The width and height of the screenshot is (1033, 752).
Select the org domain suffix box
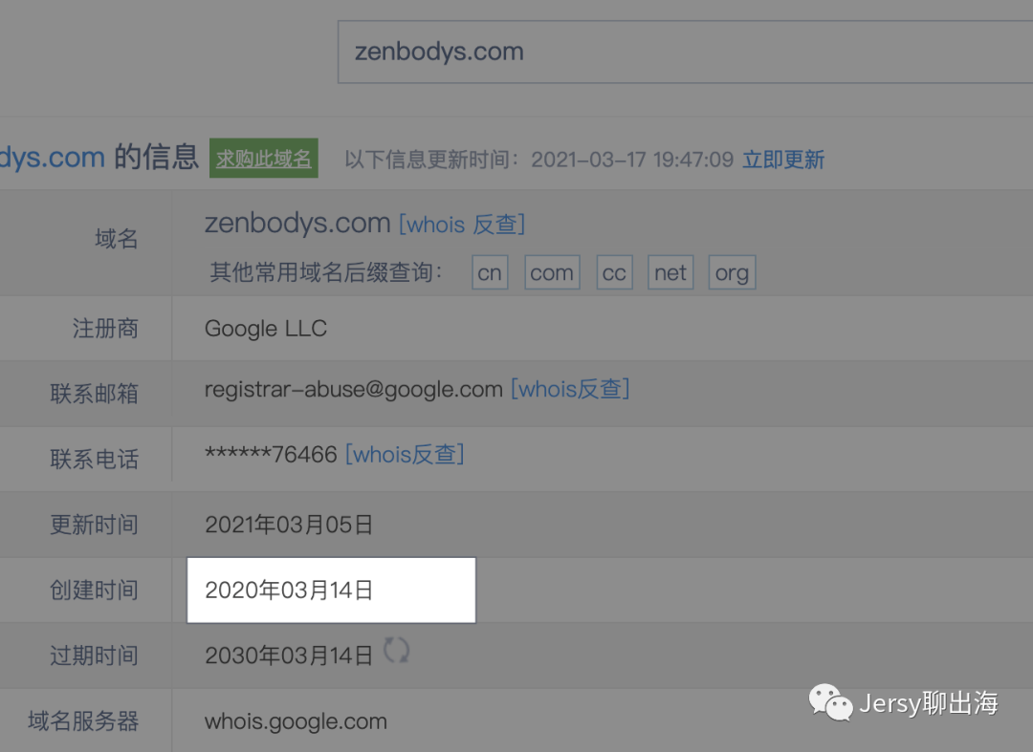click(732, 272)
